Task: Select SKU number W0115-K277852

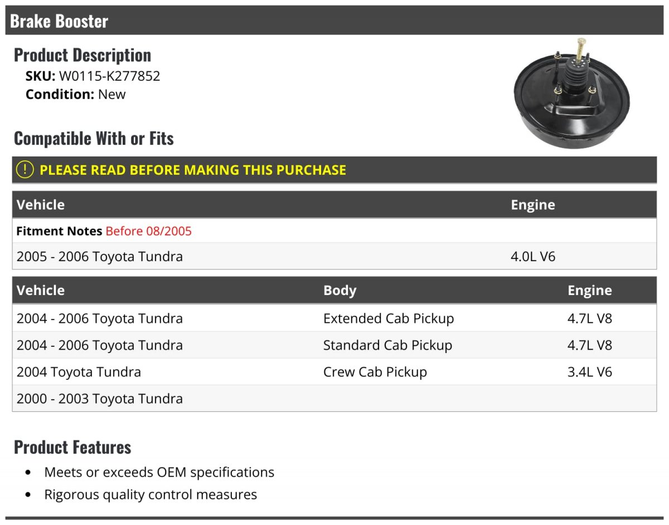Action: (x=110, y=76)
